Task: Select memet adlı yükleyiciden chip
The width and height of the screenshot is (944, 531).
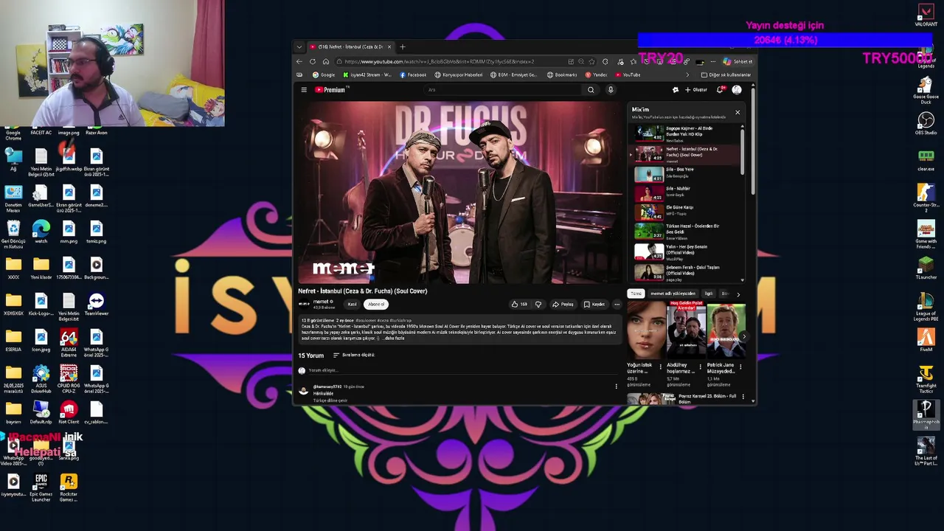Action: pyautogui.click(x=673, y=294)
